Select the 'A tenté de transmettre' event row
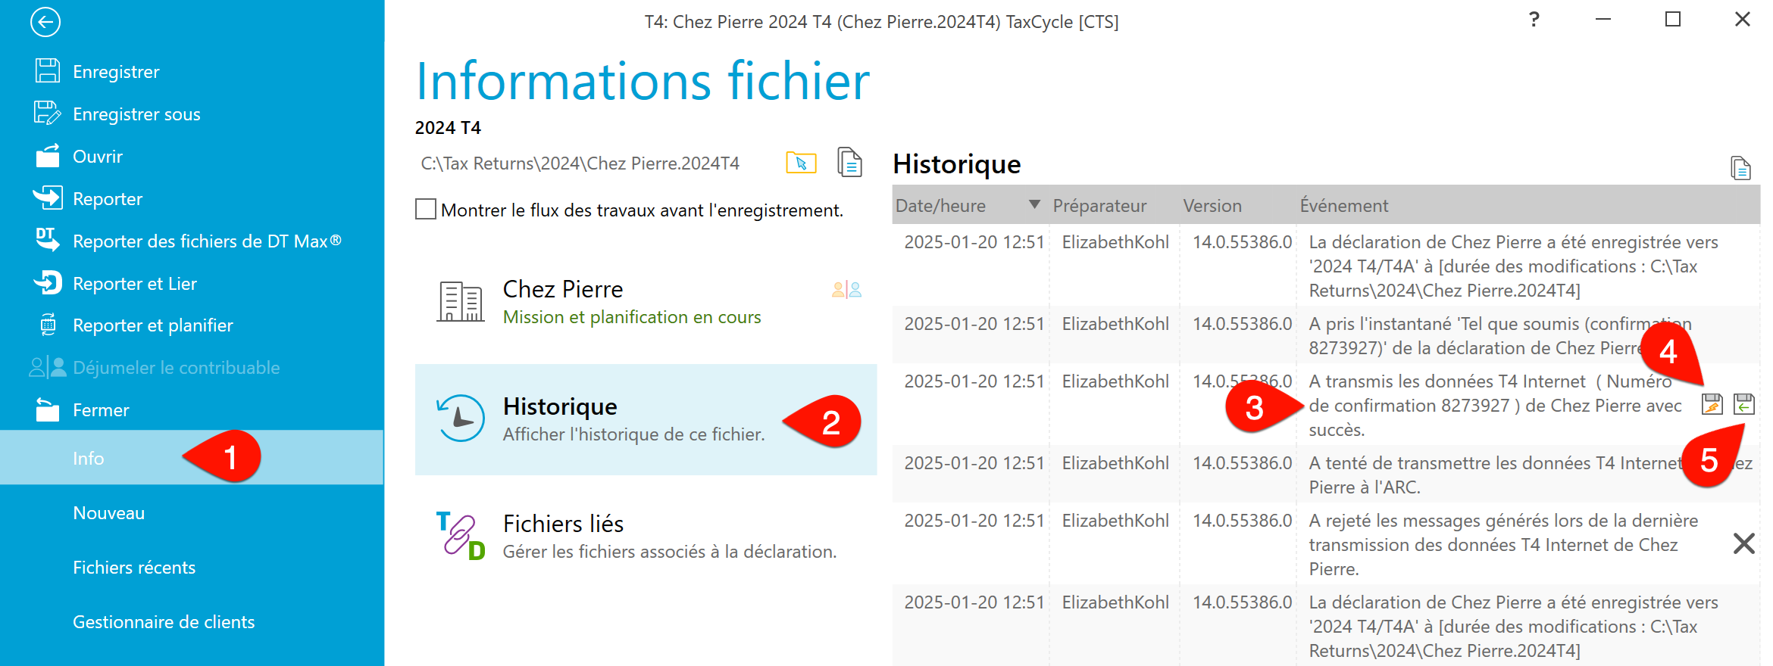The image size is (1773, 666). point(1326,475)
